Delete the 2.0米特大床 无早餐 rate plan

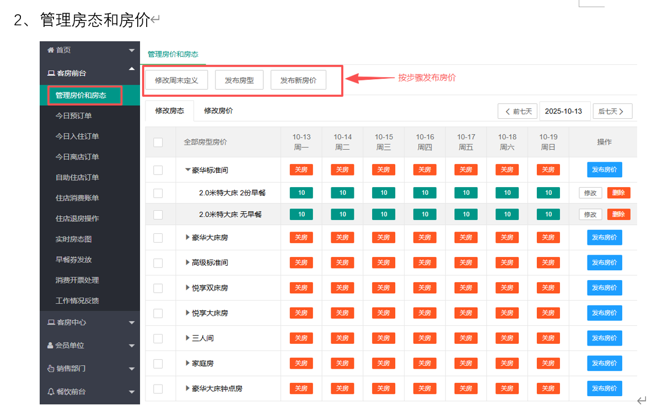point(618,215)
